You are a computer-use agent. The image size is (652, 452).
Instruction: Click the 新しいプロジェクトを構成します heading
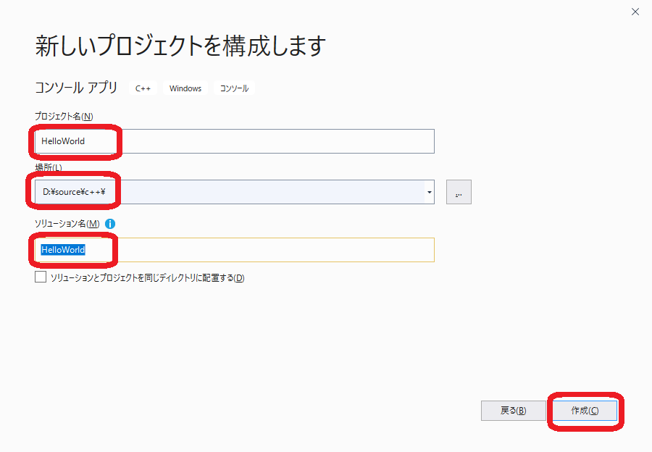[x=180, y=46]
